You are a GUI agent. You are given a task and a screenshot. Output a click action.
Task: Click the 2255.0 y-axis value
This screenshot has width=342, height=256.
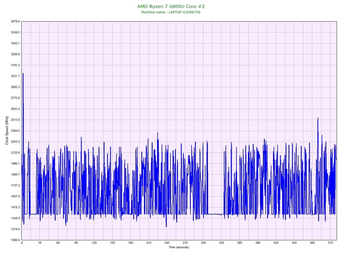click(x=15, y=142)
